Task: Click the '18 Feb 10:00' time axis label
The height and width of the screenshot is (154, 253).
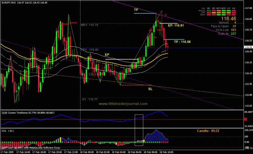Action: 166,152
